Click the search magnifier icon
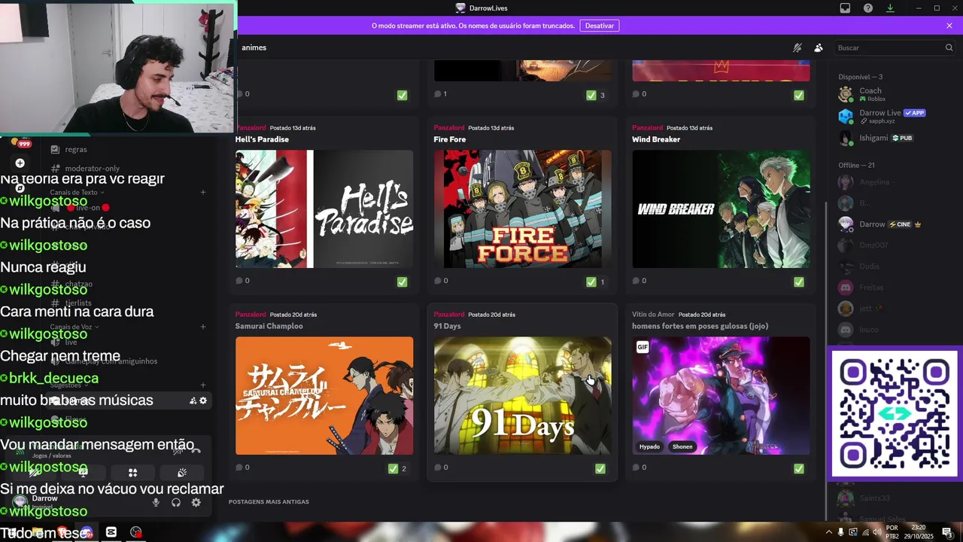 (x=949, y=47)
